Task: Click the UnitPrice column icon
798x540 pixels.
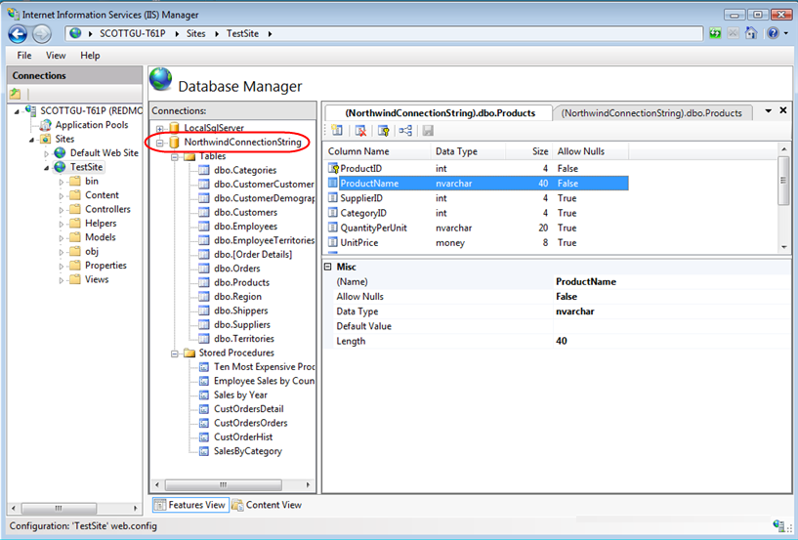Action: pyautogui.click(x=333, y=242)
